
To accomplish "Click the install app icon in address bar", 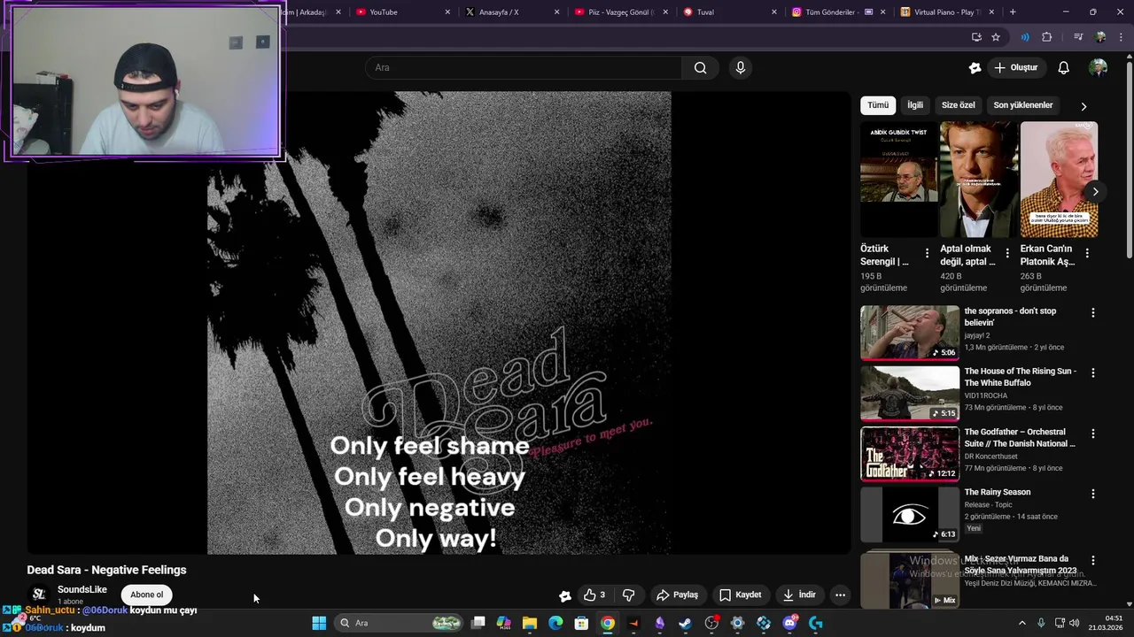I will tap(976, 37).
